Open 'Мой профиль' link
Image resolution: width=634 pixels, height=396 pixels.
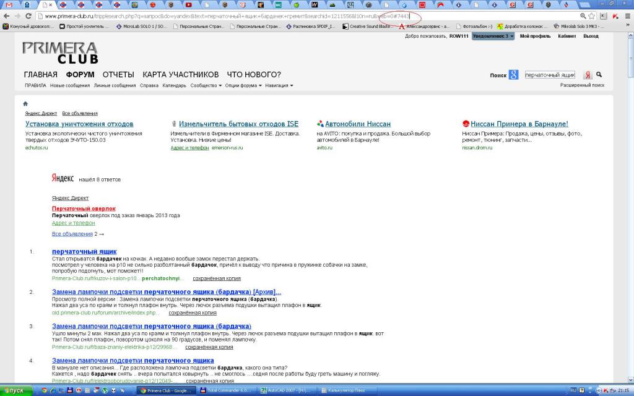coord(535,36)
